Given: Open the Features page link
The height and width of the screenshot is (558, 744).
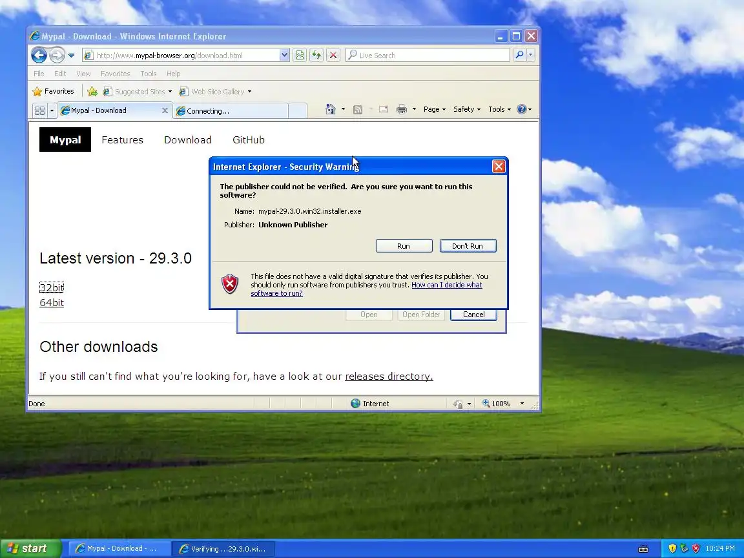Looking at the screenshot, I should tap(123, 140).
